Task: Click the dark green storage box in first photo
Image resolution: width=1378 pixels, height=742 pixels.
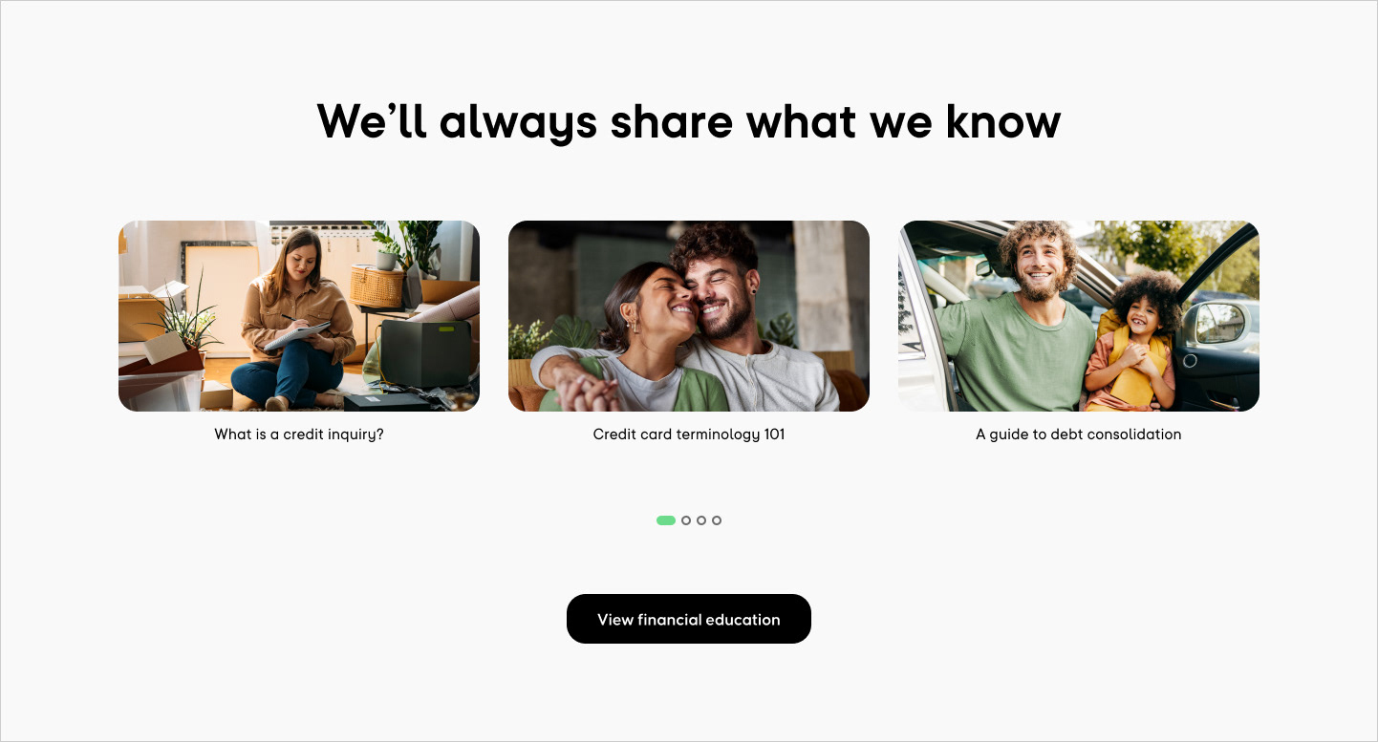Action: pyautogui.click(x=425, y=352)
